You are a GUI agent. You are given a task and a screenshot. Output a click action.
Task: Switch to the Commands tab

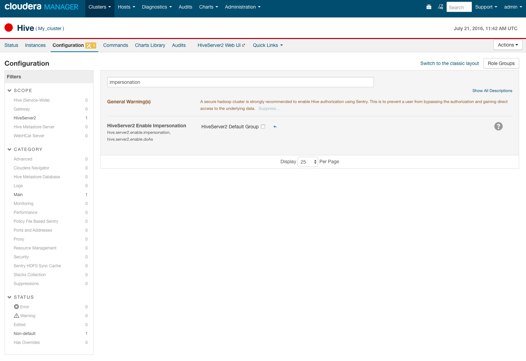(x=116, y=45)
